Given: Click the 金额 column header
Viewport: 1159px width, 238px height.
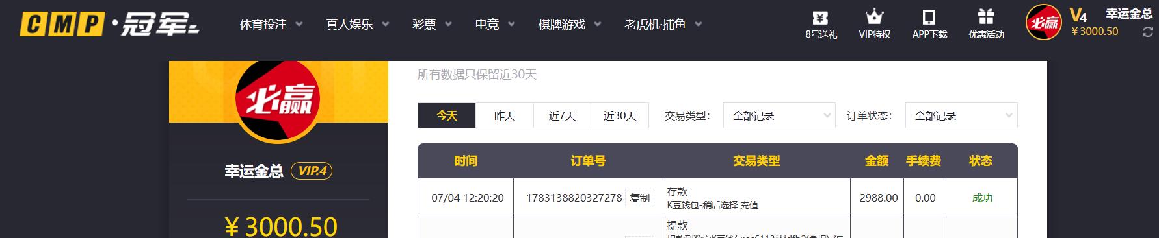Looking at the screenshot, I should [877, 161].
